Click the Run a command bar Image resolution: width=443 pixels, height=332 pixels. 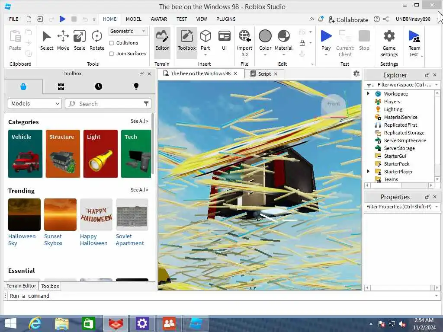(x=221, y=296)
